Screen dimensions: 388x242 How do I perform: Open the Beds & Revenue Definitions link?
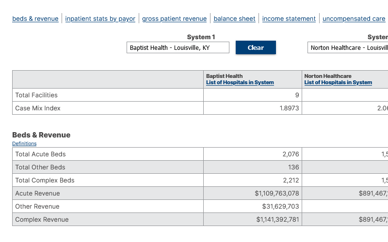pos(24,143)
